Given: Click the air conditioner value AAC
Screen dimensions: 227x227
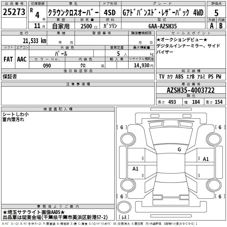Looking at the screenshot, I should point(22,59).
